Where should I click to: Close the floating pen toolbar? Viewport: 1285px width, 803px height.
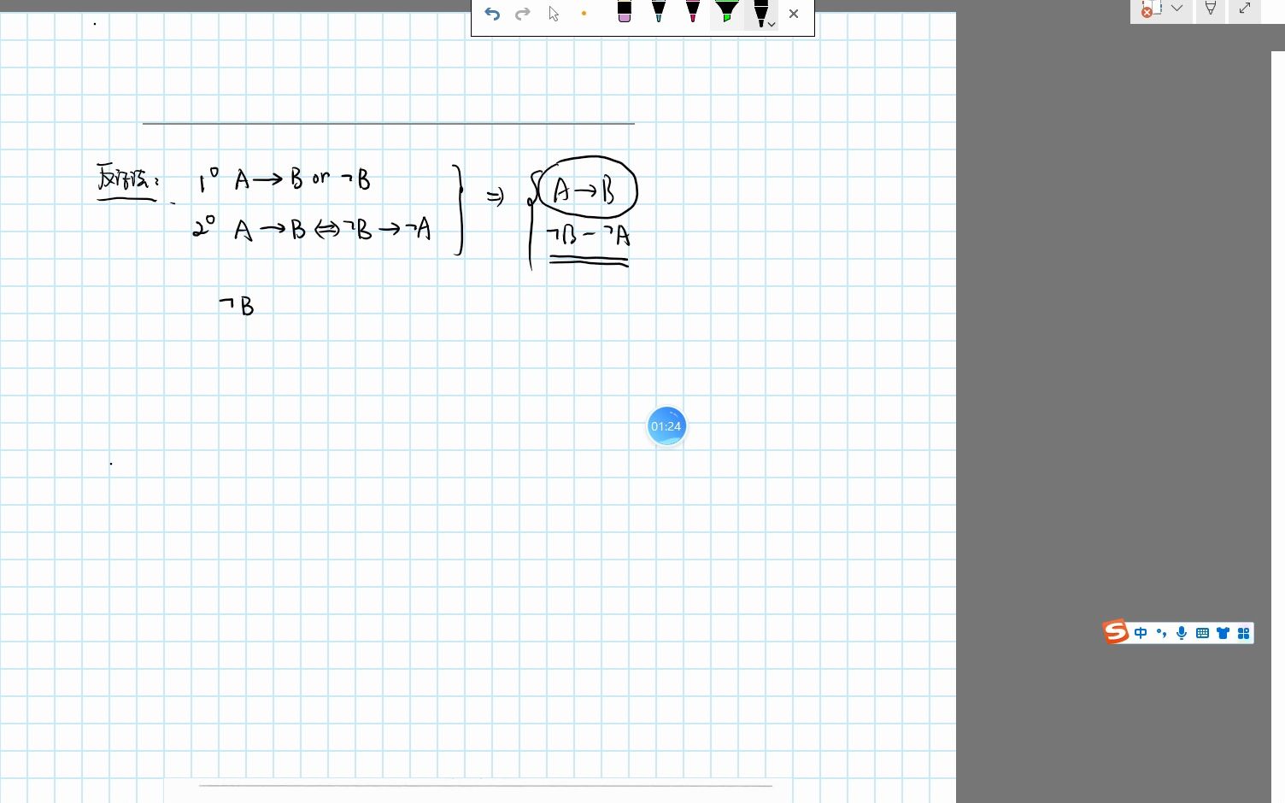tap(794, 14)
